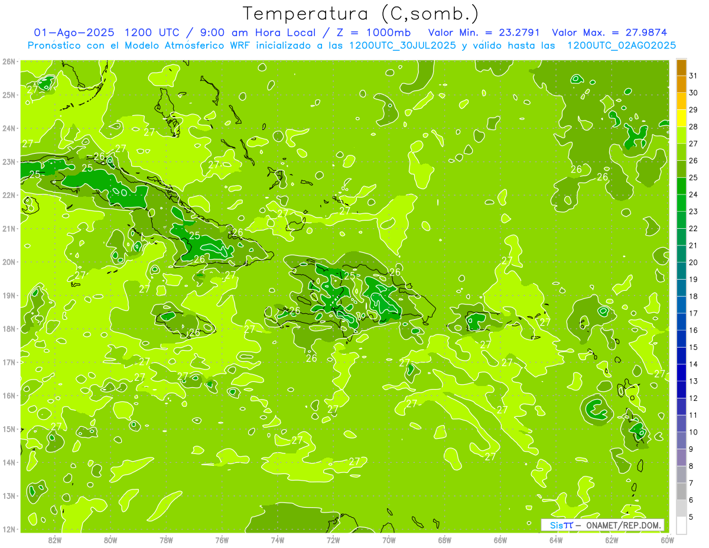Click the '16N' latitude label
The height and width of the screenshot is (548, 709).
(9, 395)
